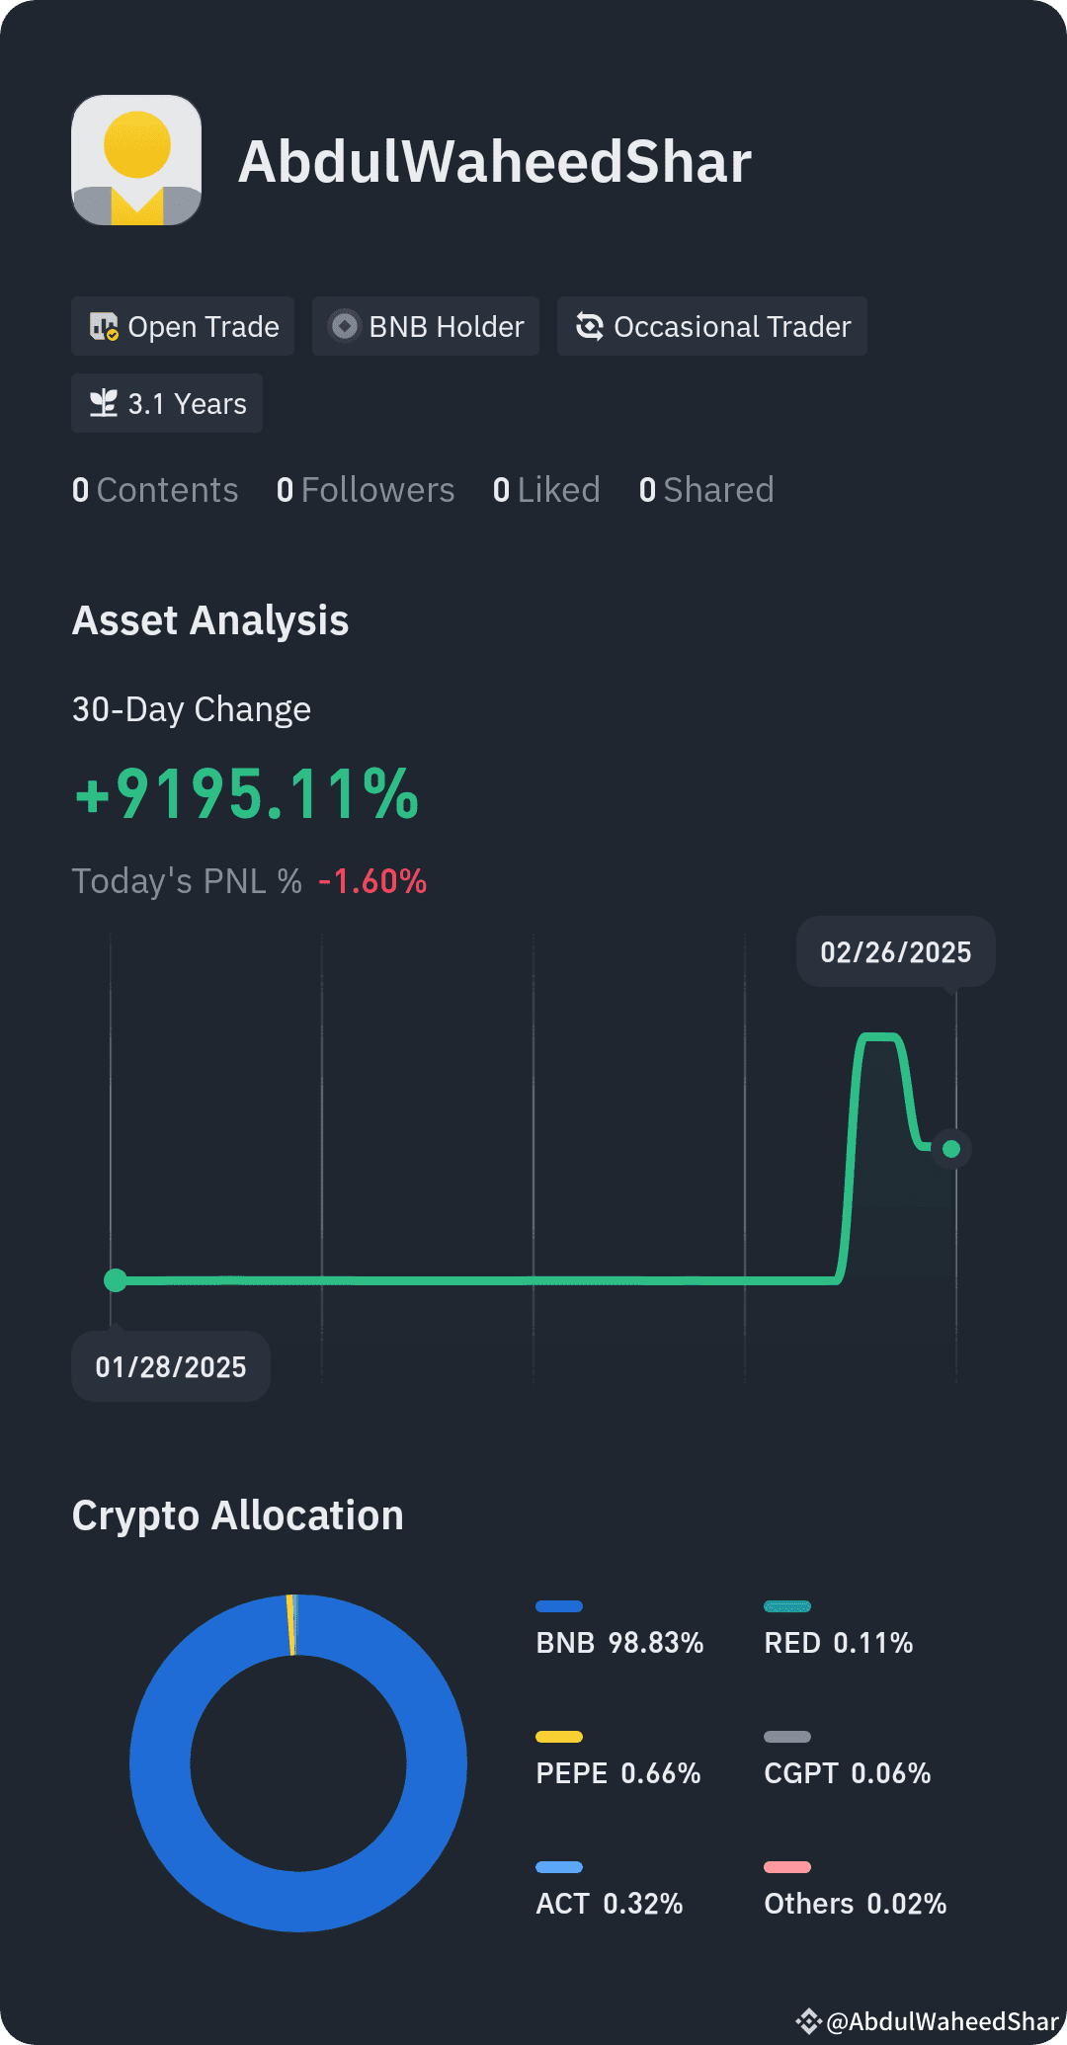Viewport: 1067px width, 2045px height.
Task: Click the teal RED legend swatch
Action: 787,1606
